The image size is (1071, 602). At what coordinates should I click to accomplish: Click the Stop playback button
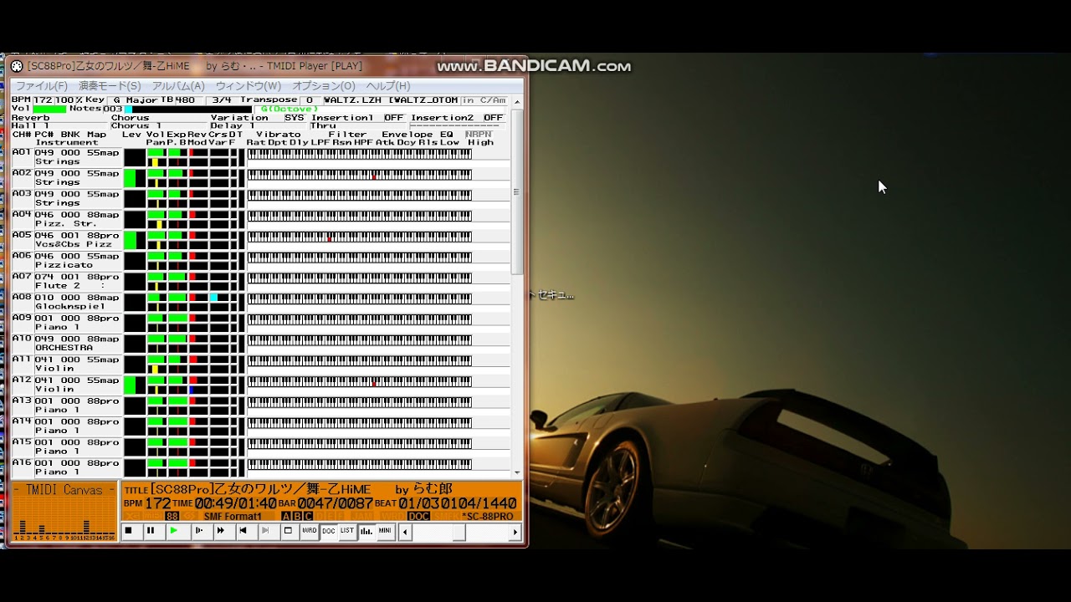coord(128,531)
